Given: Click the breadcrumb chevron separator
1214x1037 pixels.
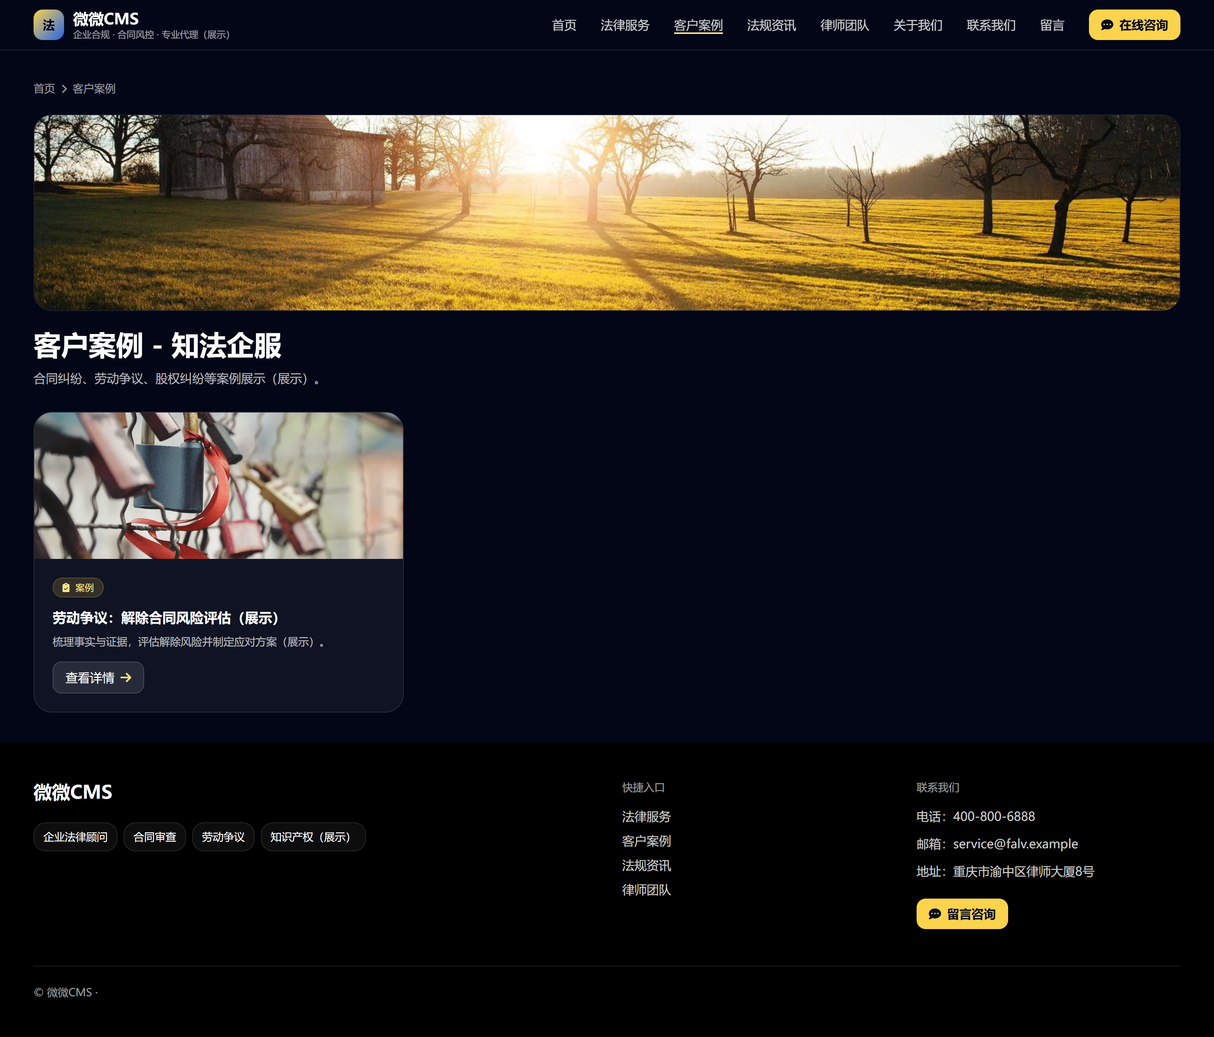Looking at the screenshot, I should tap(64, 89).
